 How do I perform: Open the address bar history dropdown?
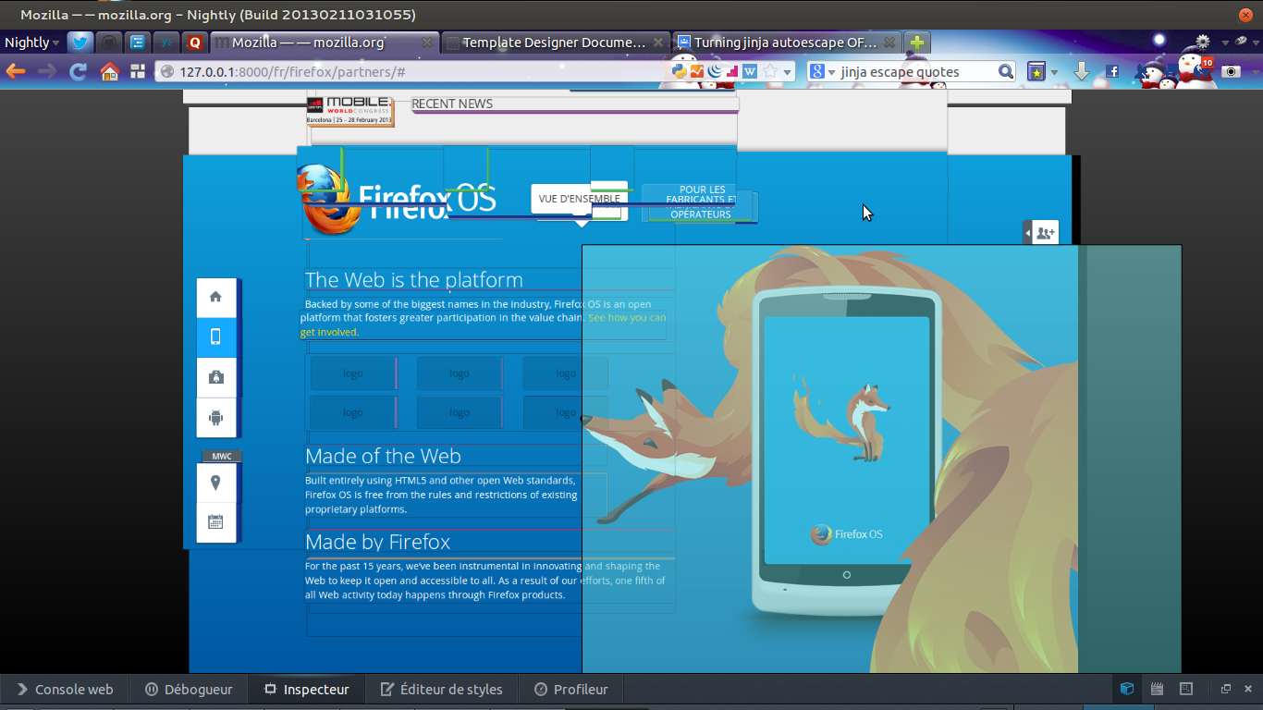pyautogui.click(x=788, y=71)
